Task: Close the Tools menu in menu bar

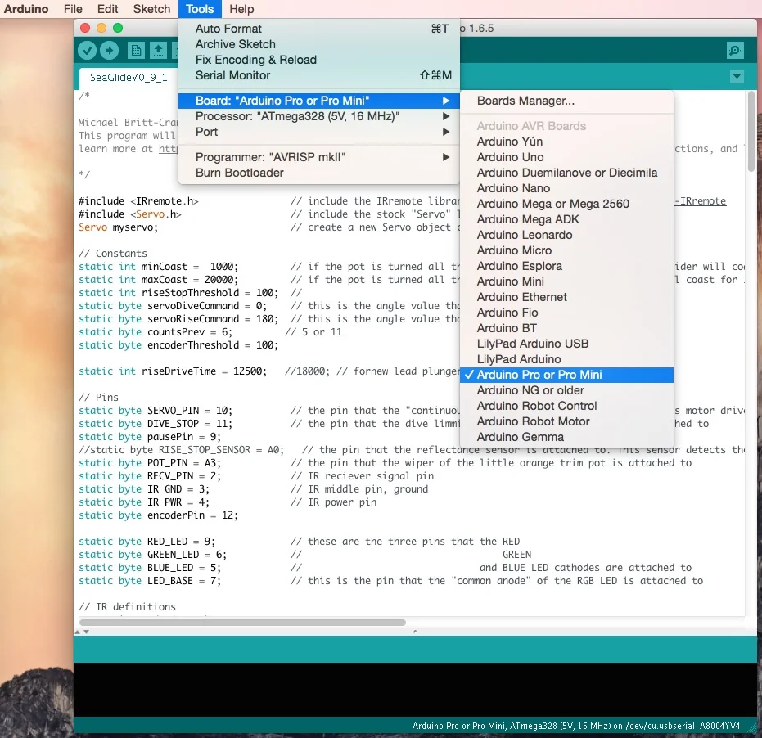Action: tap(200, 9)
